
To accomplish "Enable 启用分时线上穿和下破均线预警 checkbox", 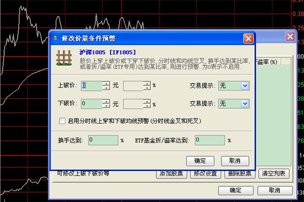I will click(62, 121).
